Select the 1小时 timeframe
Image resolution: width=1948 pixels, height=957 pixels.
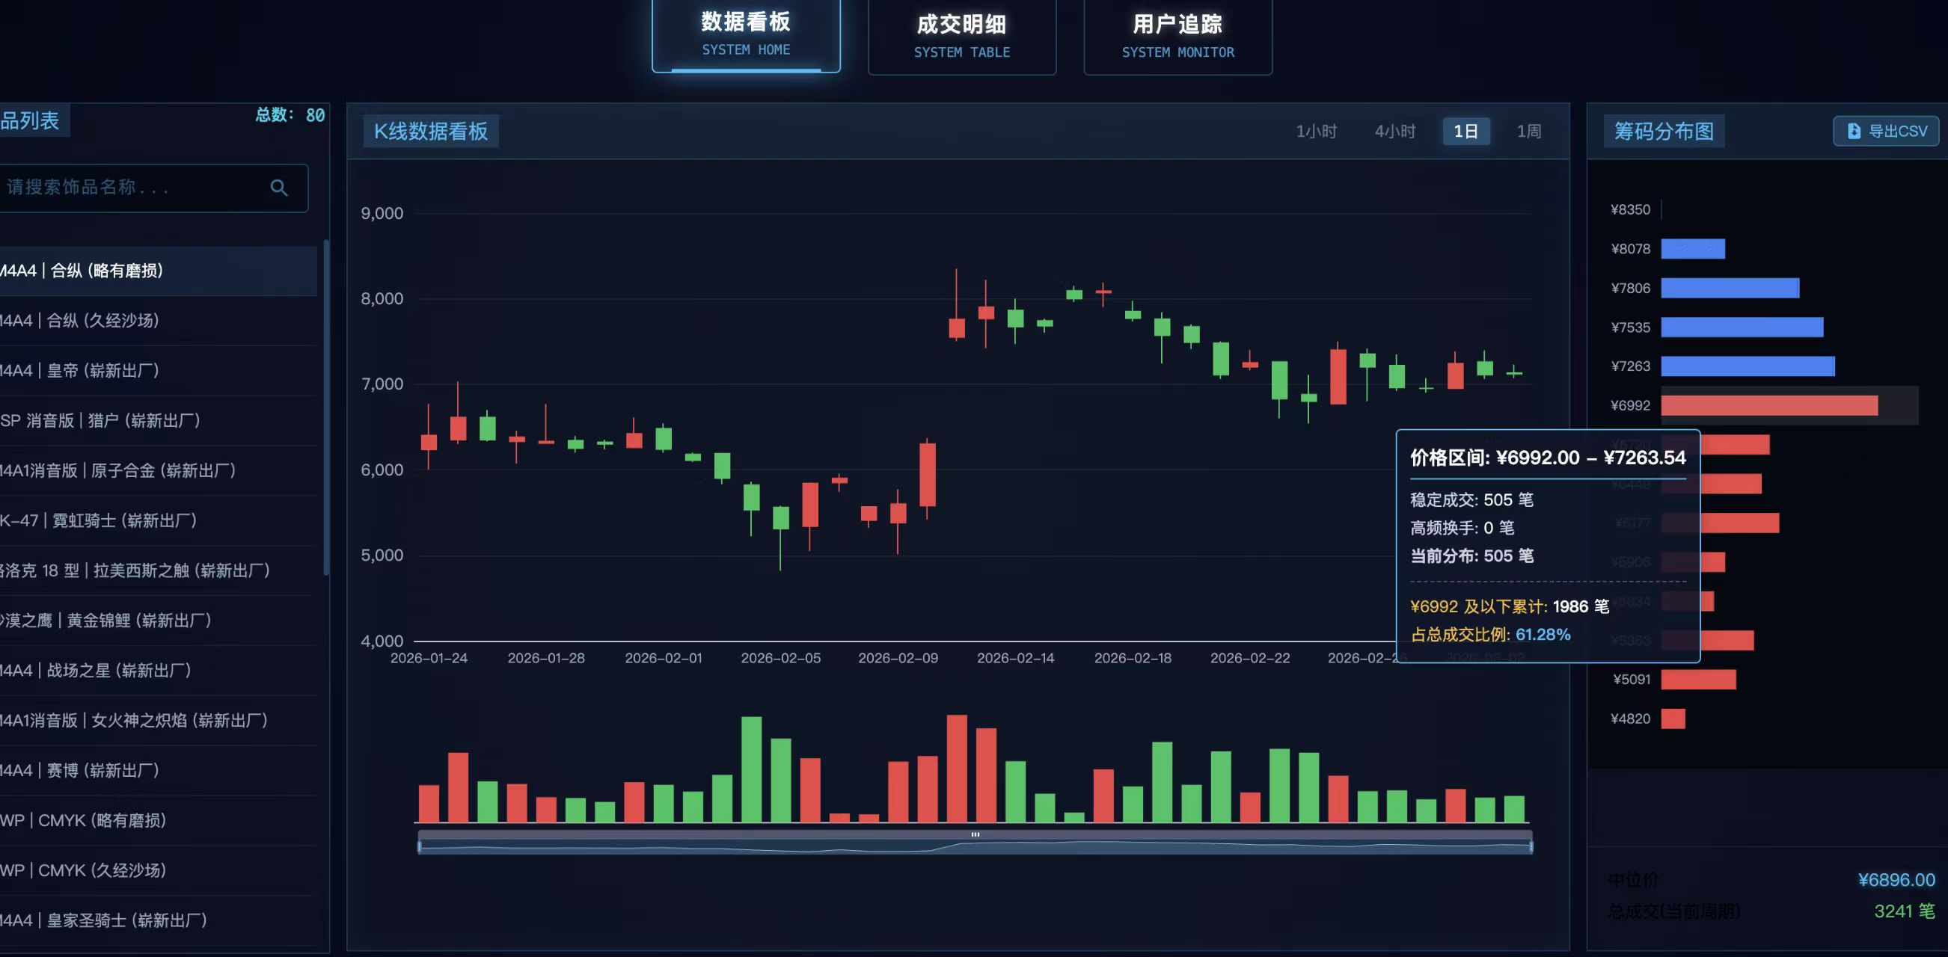coord(1317,132)
